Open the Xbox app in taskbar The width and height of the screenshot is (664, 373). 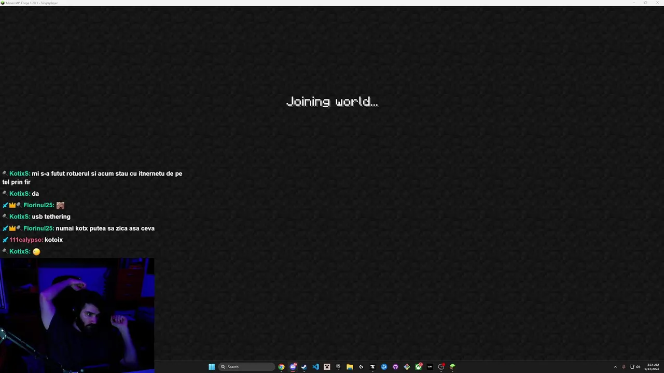(x=418, y=367)
